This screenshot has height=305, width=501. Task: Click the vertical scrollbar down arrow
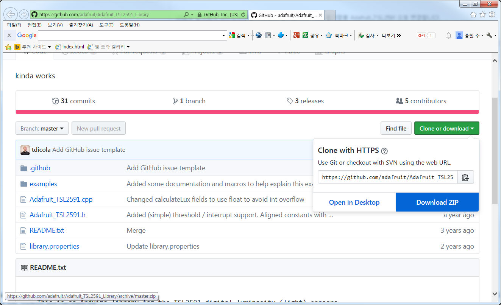(x=495, y=293)
